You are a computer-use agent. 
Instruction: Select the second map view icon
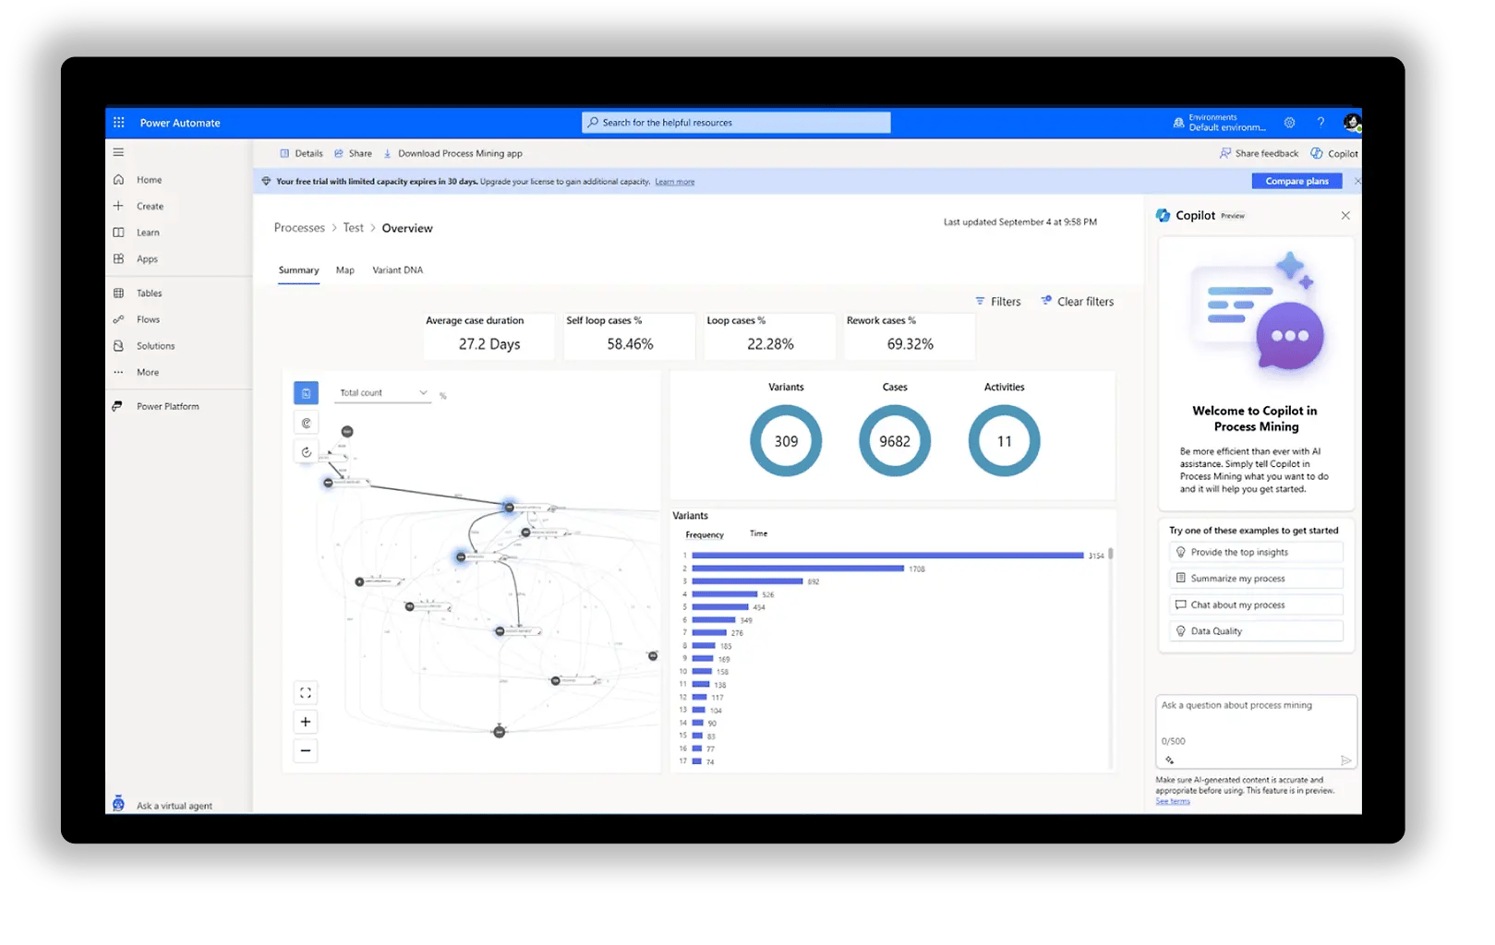click(306, 423)
